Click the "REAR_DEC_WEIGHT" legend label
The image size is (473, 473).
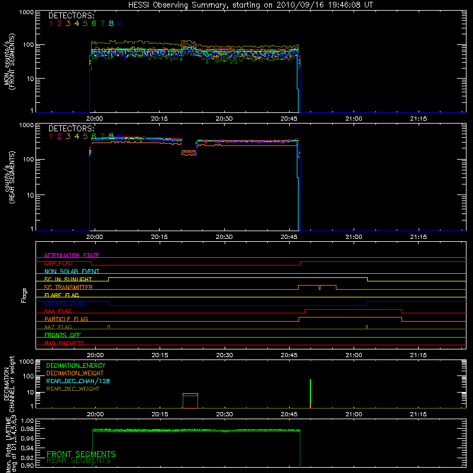coord(73,389)
